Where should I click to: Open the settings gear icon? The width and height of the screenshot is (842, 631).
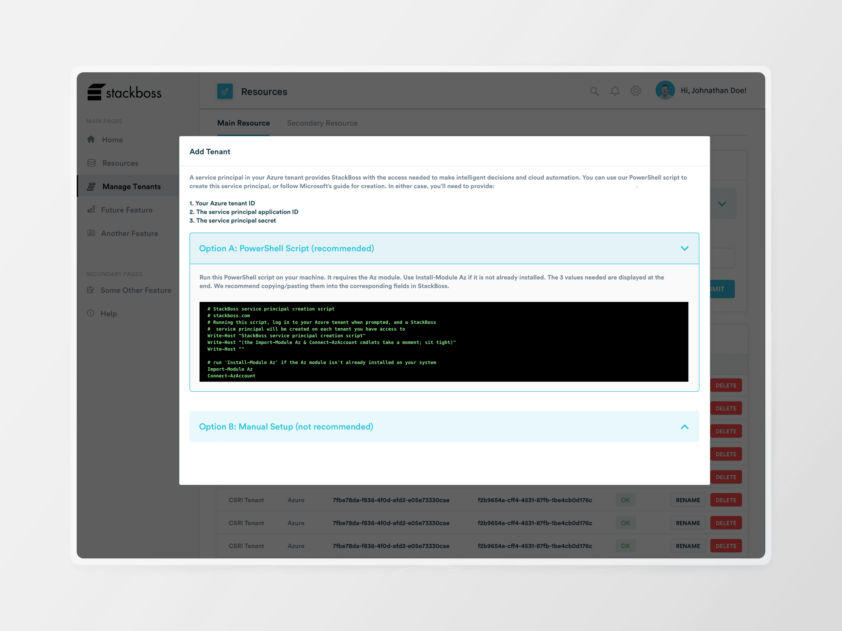[x=635, y=91]
